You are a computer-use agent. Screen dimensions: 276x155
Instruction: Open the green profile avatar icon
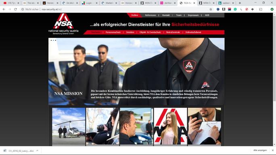pyautogui.click(x=272, y=9)
